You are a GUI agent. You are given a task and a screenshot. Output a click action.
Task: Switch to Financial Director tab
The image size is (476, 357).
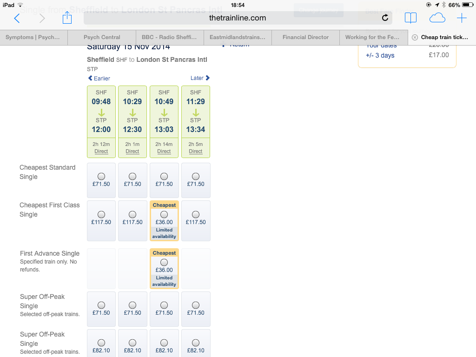pyautogui.click(x=305, y=37)
